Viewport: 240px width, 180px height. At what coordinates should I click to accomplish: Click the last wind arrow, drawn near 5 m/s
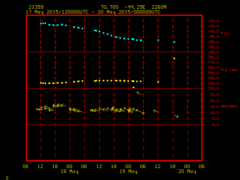point(176,116)
